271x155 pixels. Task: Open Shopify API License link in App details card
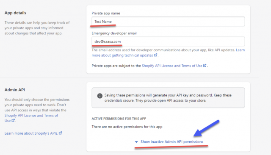pyautogui.click(x=172, y=66)
